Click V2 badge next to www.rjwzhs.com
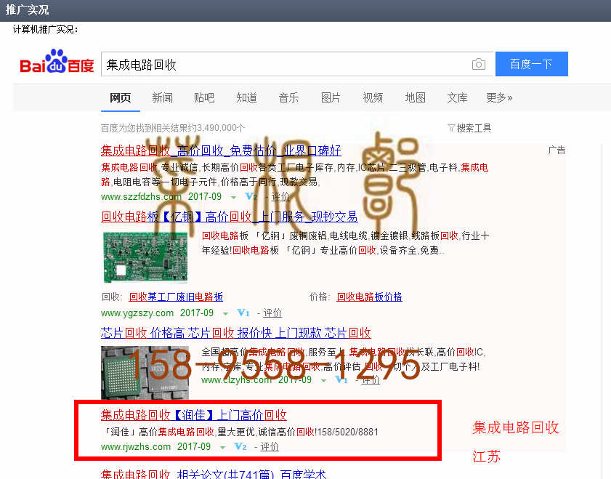Viewport: 611px width, 479px height. pos(240,446)
